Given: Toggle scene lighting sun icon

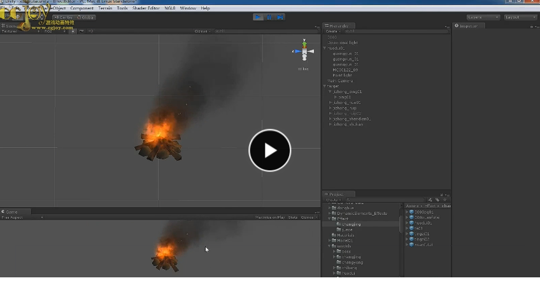Looking at the screenshot, I should (73, 31).
